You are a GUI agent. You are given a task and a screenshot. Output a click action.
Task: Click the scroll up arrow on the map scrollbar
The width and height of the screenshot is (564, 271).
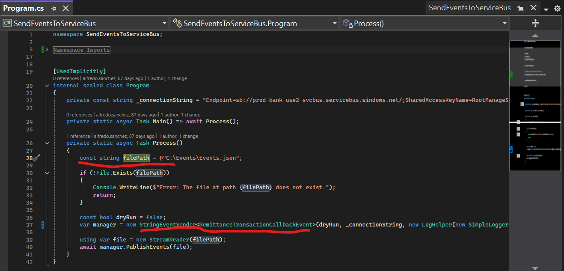[x=535, y=36]
